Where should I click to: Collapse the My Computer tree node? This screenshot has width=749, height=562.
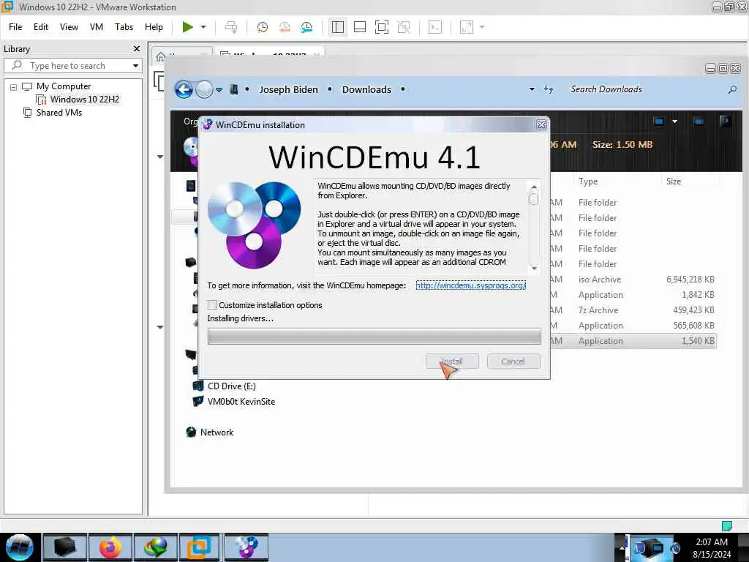pos(13,87)
